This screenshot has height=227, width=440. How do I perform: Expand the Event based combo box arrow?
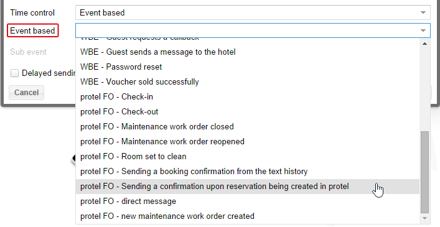(423, 30)
